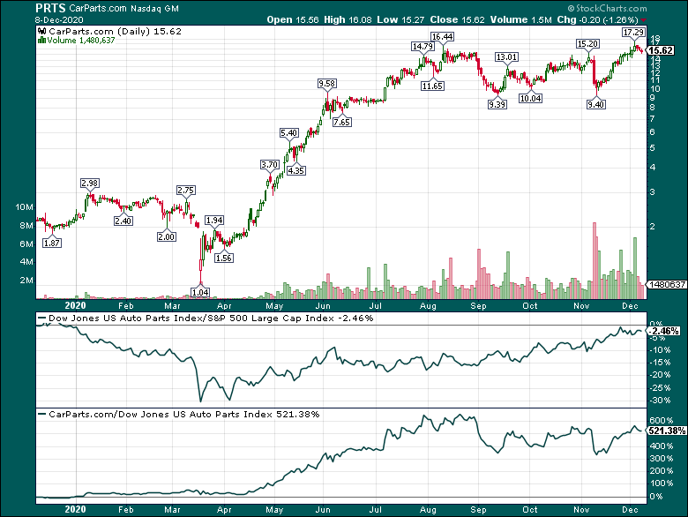Click the tall green December volume bar
This screenshot has height=517, width=688.
tap(635, 268)
